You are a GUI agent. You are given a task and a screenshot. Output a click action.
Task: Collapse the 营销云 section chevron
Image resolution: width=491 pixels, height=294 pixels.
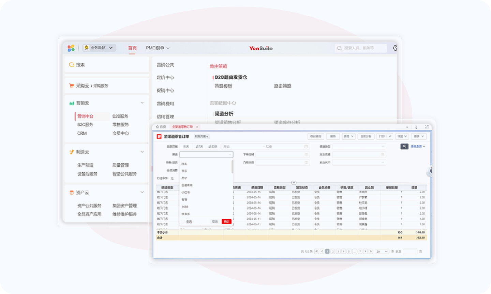click(142, 103)
